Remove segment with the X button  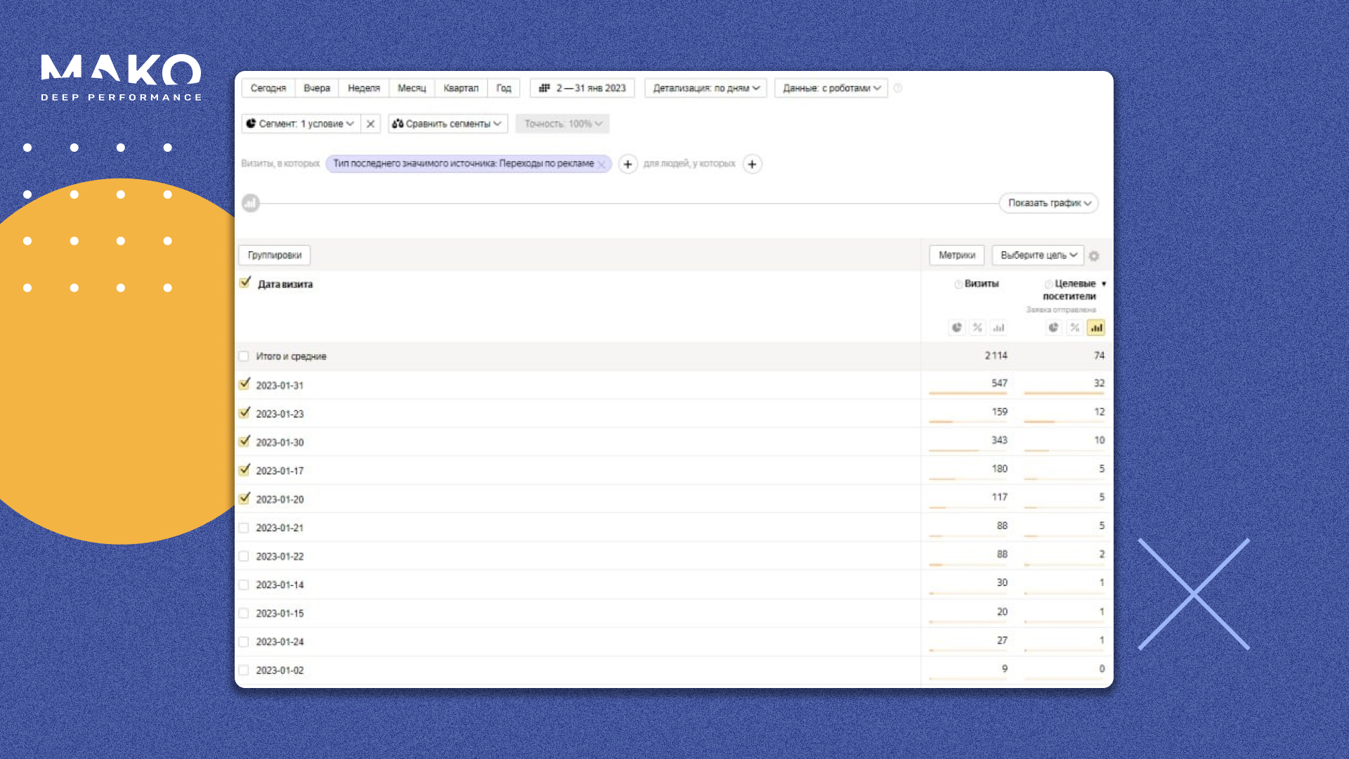coord(370,124)
